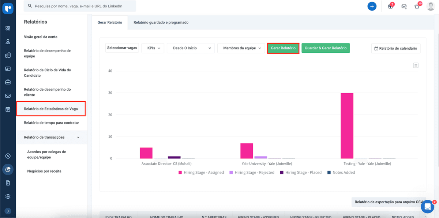The width and height of the screenshot is (439, 218).
Task: Select Relatório de tempo para contratar
Action: click(x=51, y=123)
